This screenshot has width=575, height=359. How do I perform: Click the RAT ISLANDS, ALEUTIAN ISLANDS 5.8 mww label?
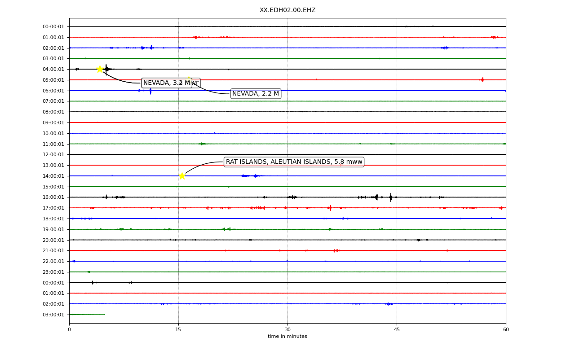294,162
